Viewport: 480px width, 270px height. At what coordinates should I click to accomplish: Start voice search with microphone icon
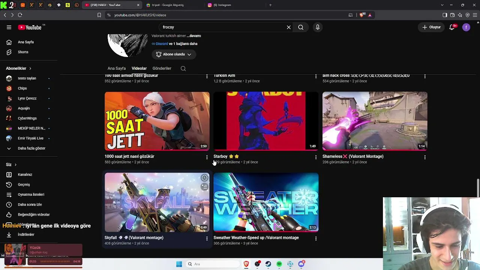point(318,27)
